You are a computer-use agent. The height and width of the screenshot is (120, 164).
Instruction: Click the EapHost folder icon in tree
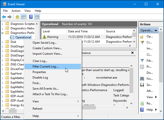point(7,73)
